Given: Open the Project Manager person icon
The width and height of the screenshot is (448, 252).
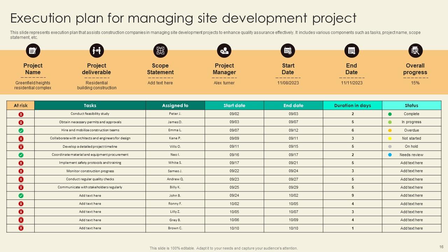Looking at the screenshot, I should (224, 50).
